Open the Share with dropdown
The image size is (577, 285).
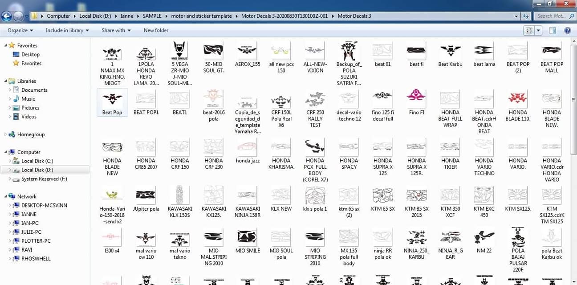pos(116,30)
